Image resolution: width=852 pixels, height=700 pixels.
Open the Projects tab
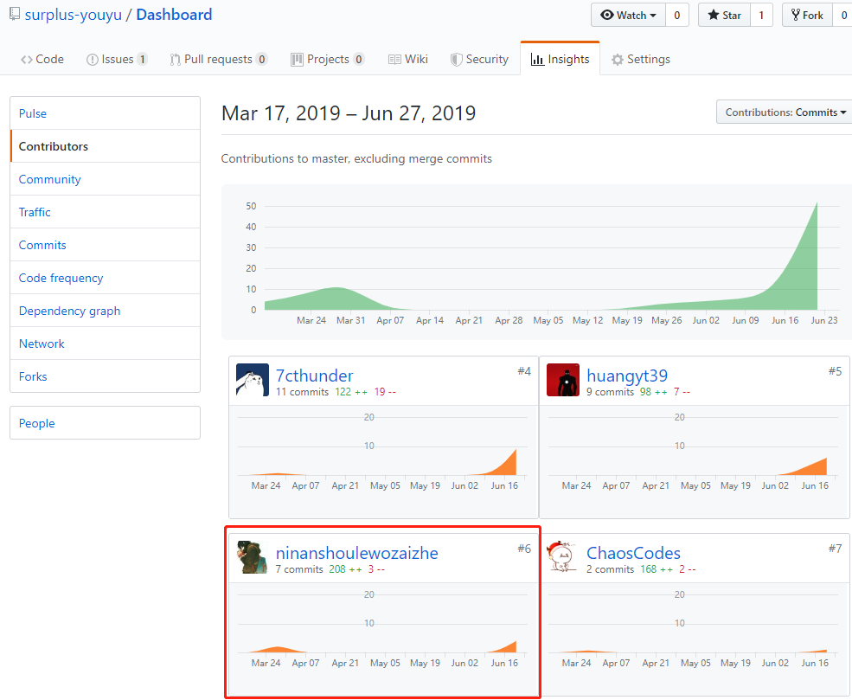(x=327, y=60)
